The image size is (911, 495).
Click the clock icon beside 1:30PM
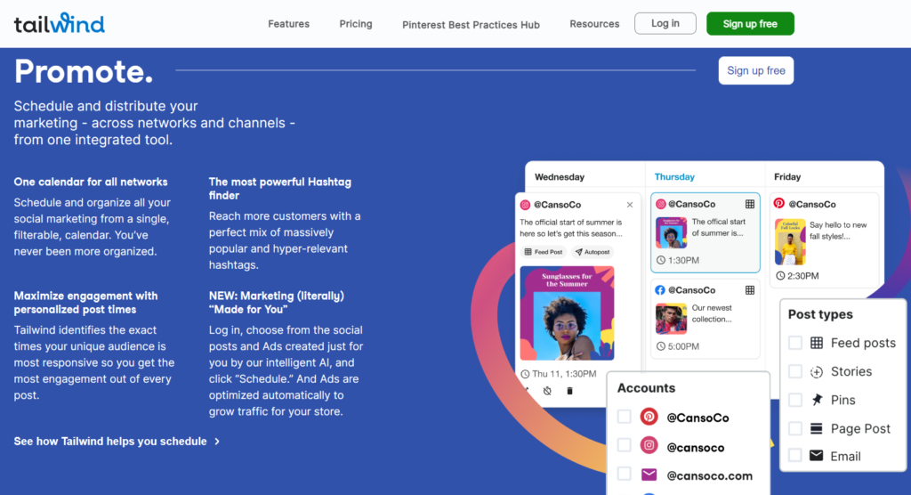click(661, 261)
